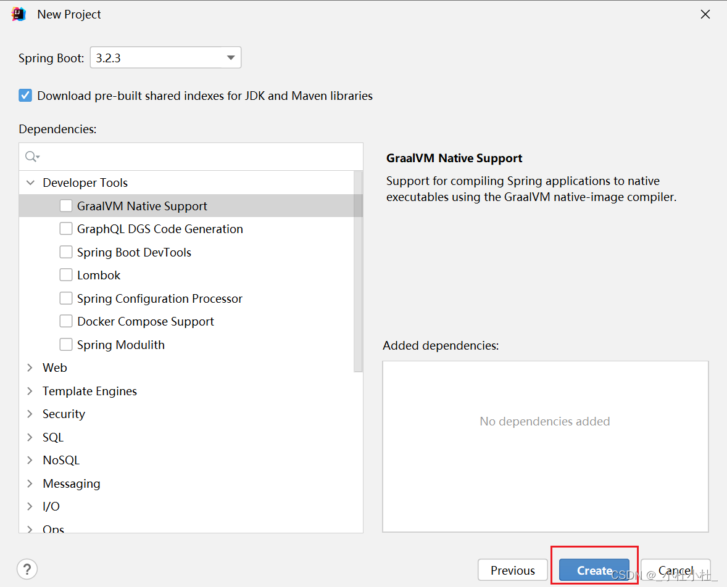
Task: Click the GraalVM Native Support row label
Action: pyautogui.click(x=142, y=206)
